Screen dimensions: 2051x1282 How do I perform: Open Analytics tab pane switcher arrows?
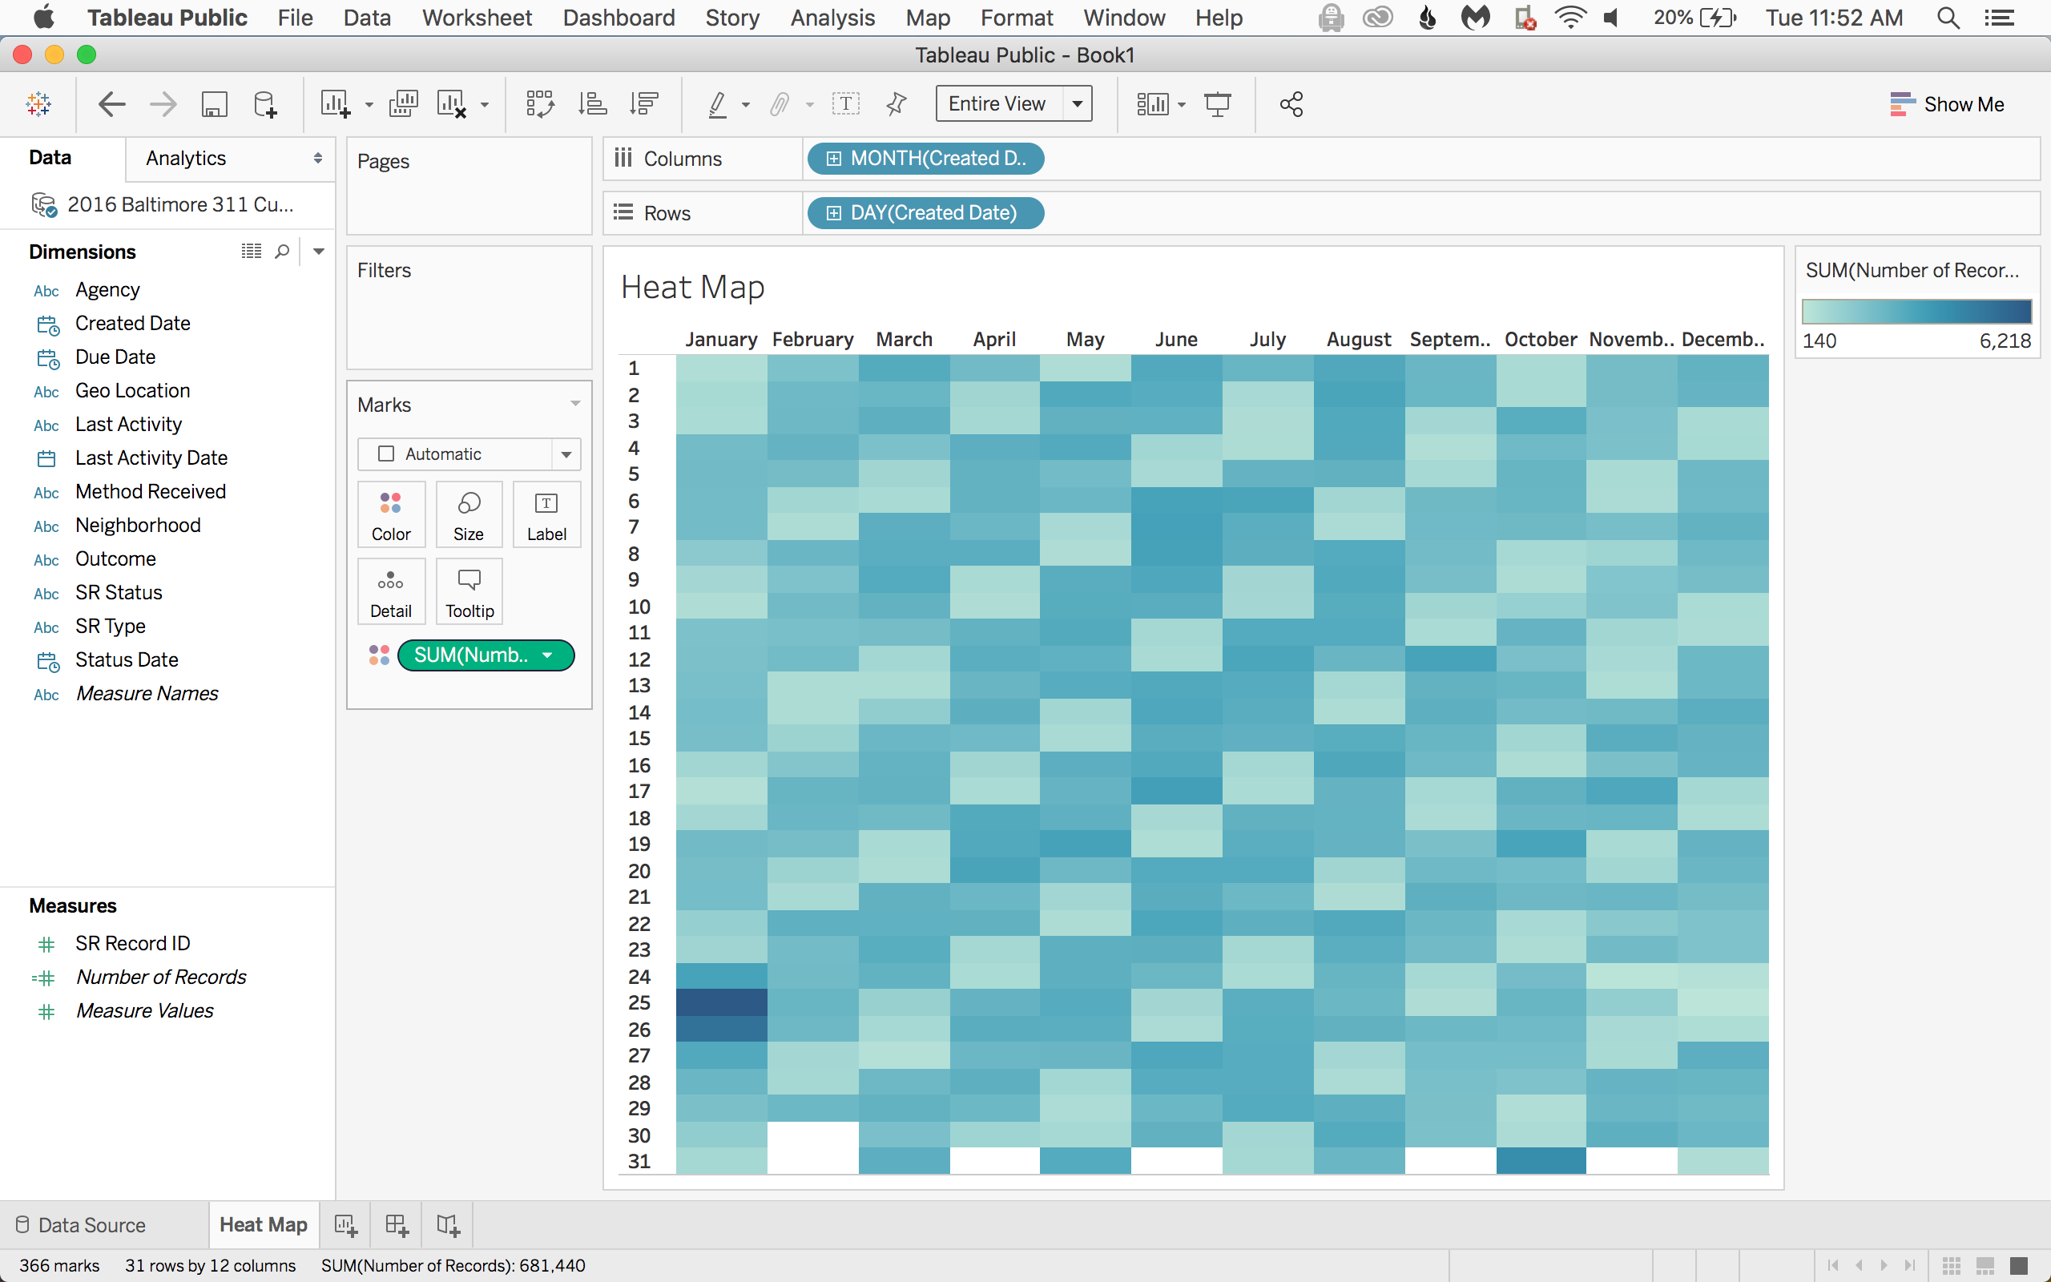tap(318, 159)
